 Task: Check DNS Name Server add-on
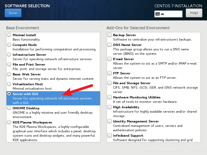tap(109, 45)
